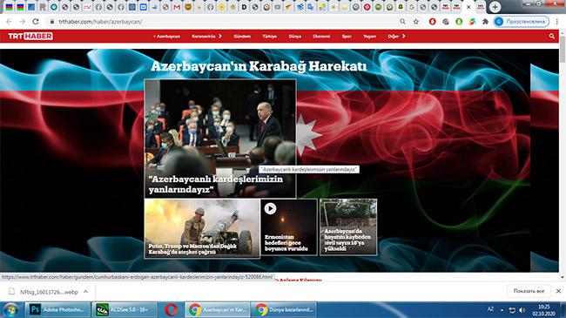Play the Ermenistan hedefleri video
Screen dimensions: 566x318
(270, 208)
